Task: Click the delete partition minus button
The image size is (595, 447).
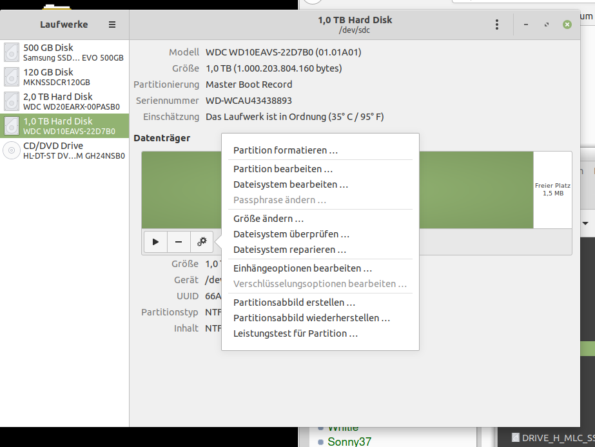Action: click(179, 242)
